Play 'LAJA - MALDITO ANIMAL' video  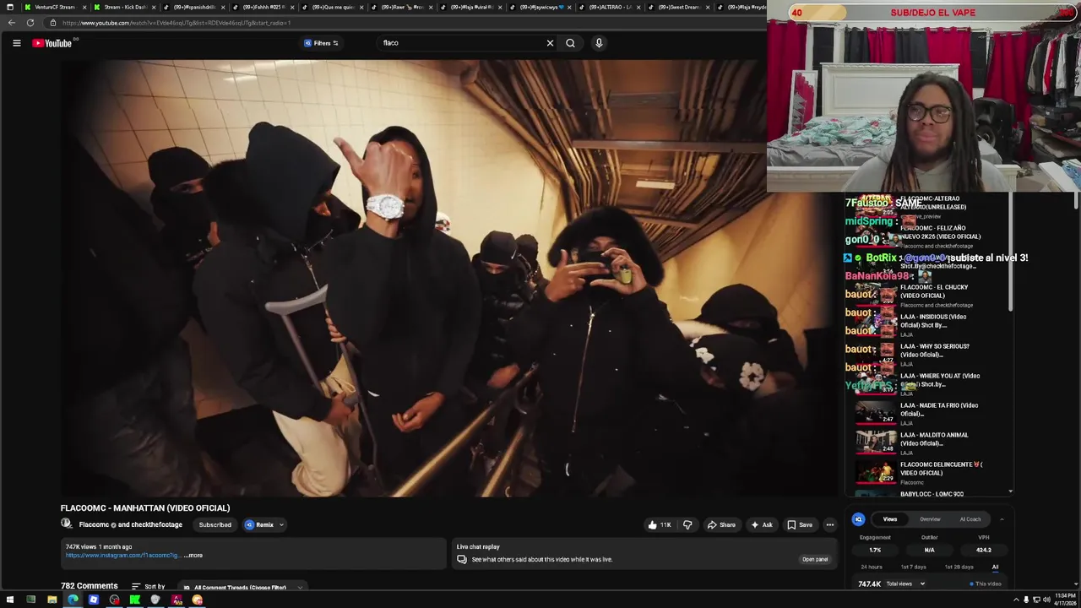[x=916, y=442]
